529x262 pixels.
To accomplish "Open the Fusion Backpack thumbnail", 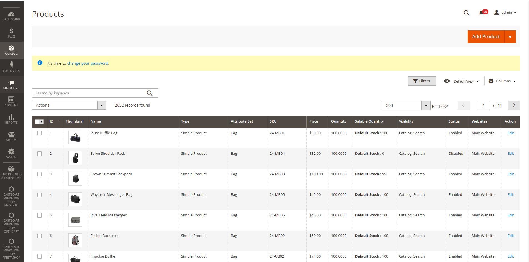I will coord(75,240).
